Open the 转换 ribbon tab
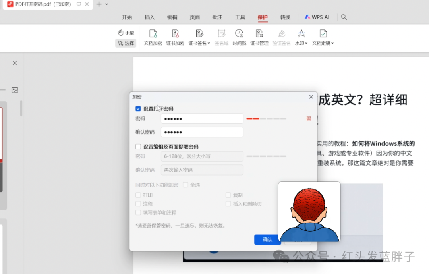The image size is (429, 274). [x=285, y=17]
